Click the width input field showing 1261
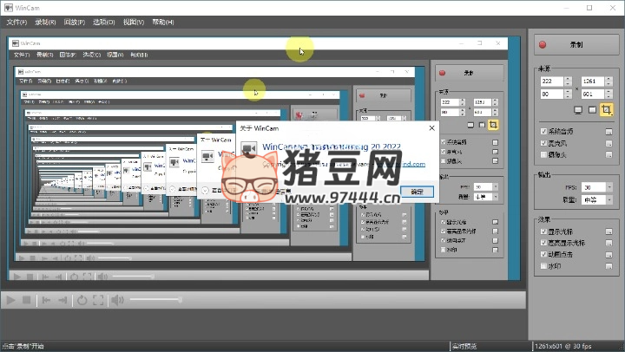The image size is (625, 352). coord(593,81)
